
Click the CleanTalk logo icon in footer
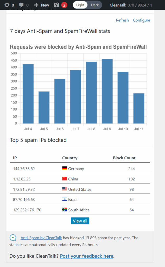[13, 238]
